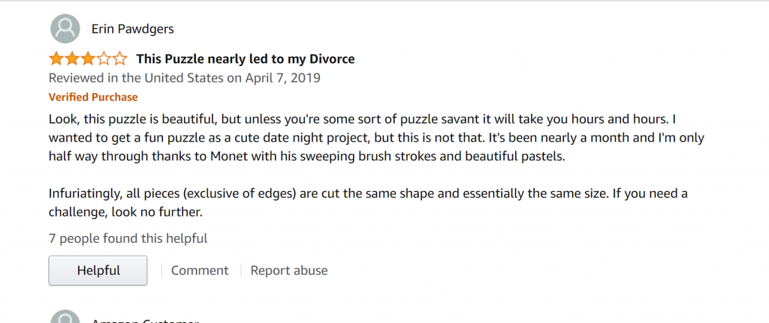Screen dimensions: 769x323
Task: Click the third filled orange star
Action: click(x=88, y=59)
